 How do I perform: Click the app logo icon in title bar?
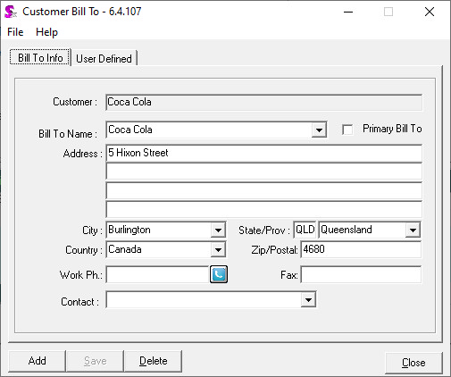(11, 12)
